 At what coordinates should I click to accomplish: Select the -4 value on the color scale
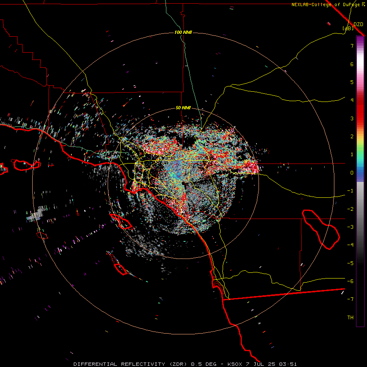[350, 245]
